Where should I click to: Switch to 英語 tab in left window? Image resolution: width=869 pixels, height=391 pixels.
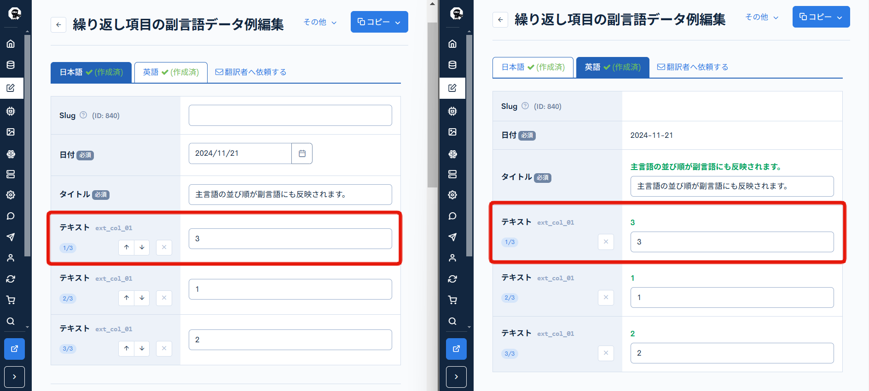point(171,72)
